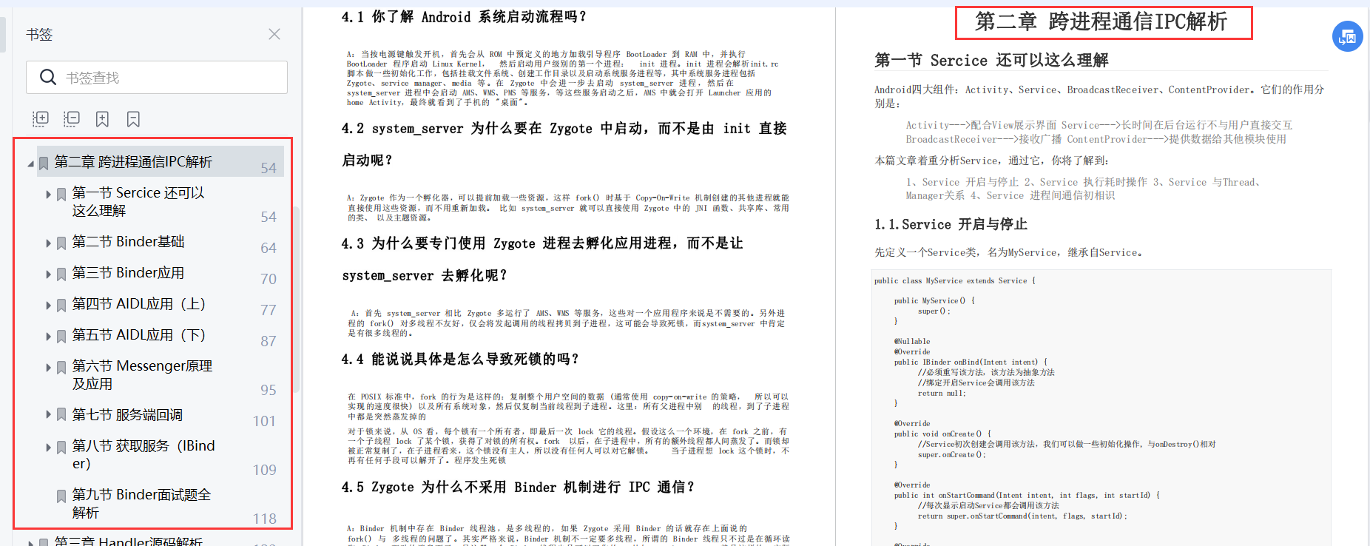Click heading 4.2 system_server 为什么要在 Zygote 中启动
Image resolution: width=1370 pixels, height=546 pixels.
point(564,144)
